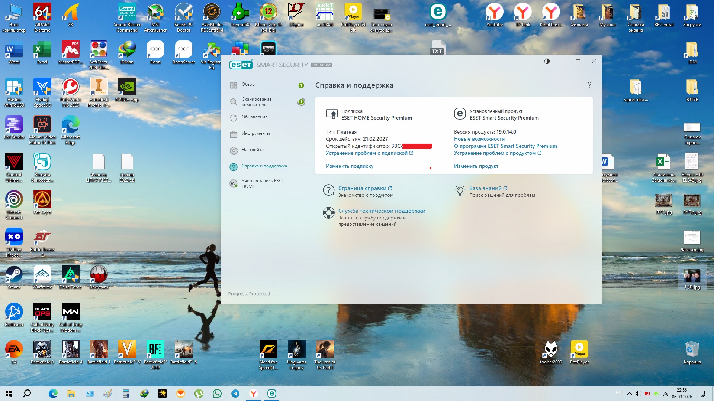Click the taskbar volume speaker icon
Screen dimensions: 714x401
click(x=638, y=394)
